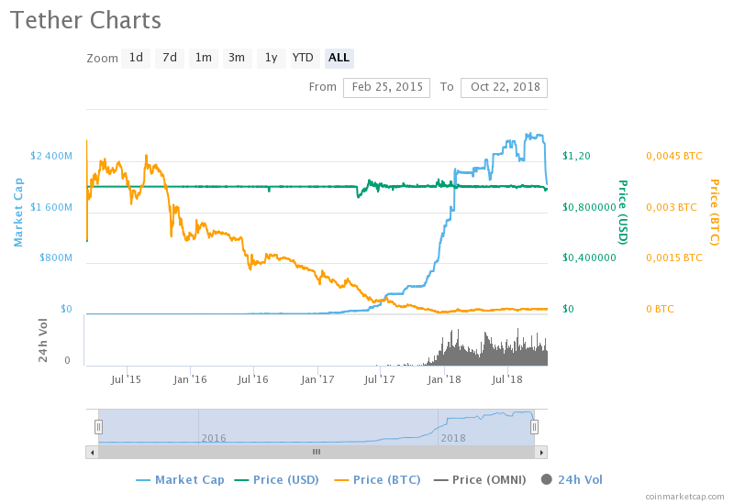
Task: Toggle Market Cap series in legend
Action: 180,480
